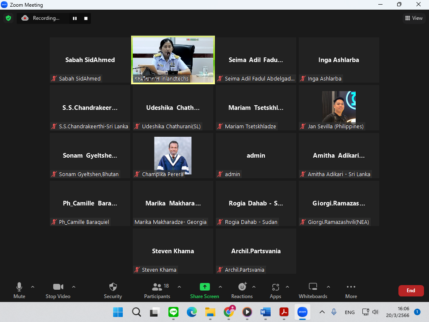Open LINE from the taskbar
Viewport: 429px width, 322px height.
173,312
